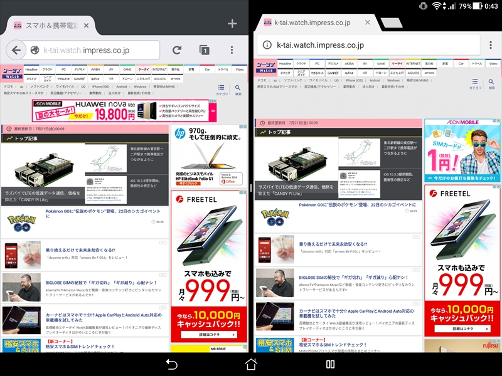Click the Android link in right browser
502x376 pixels.
pos(375,81)
